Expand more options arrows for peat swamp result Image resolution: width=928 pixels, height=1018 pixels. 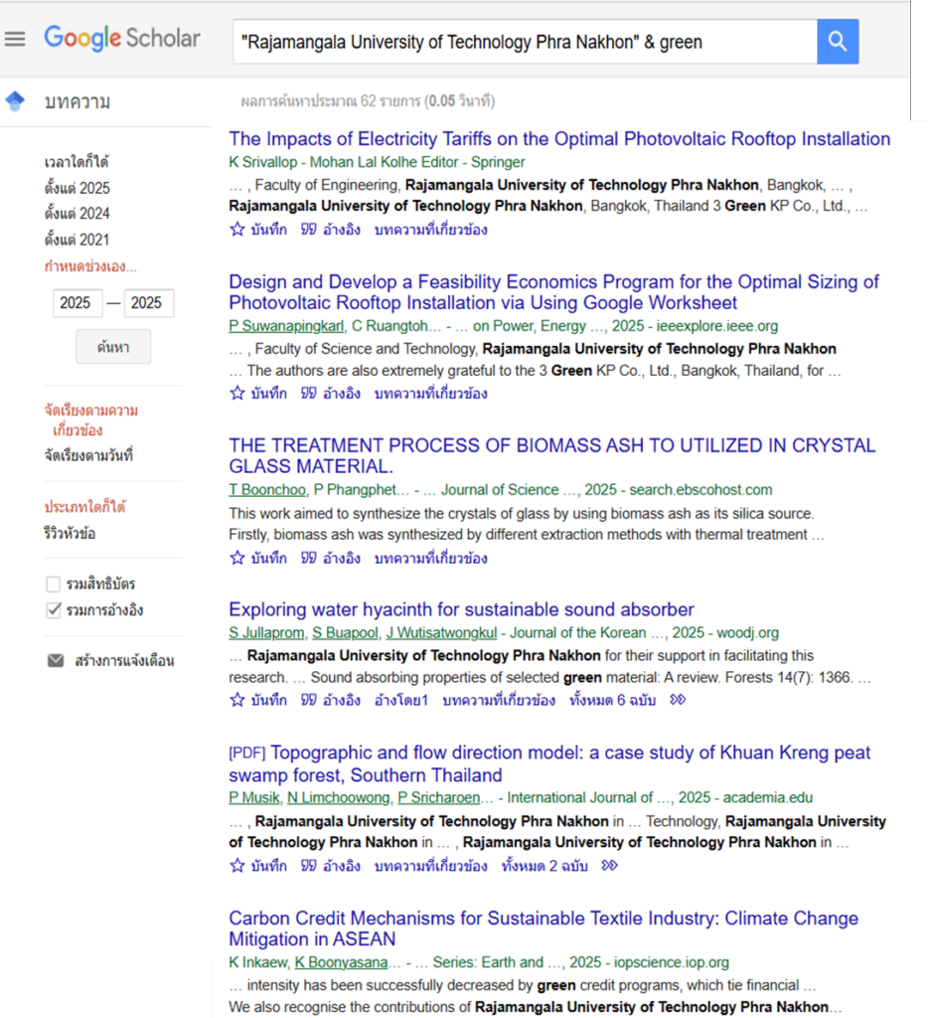[x=610, y=866]
